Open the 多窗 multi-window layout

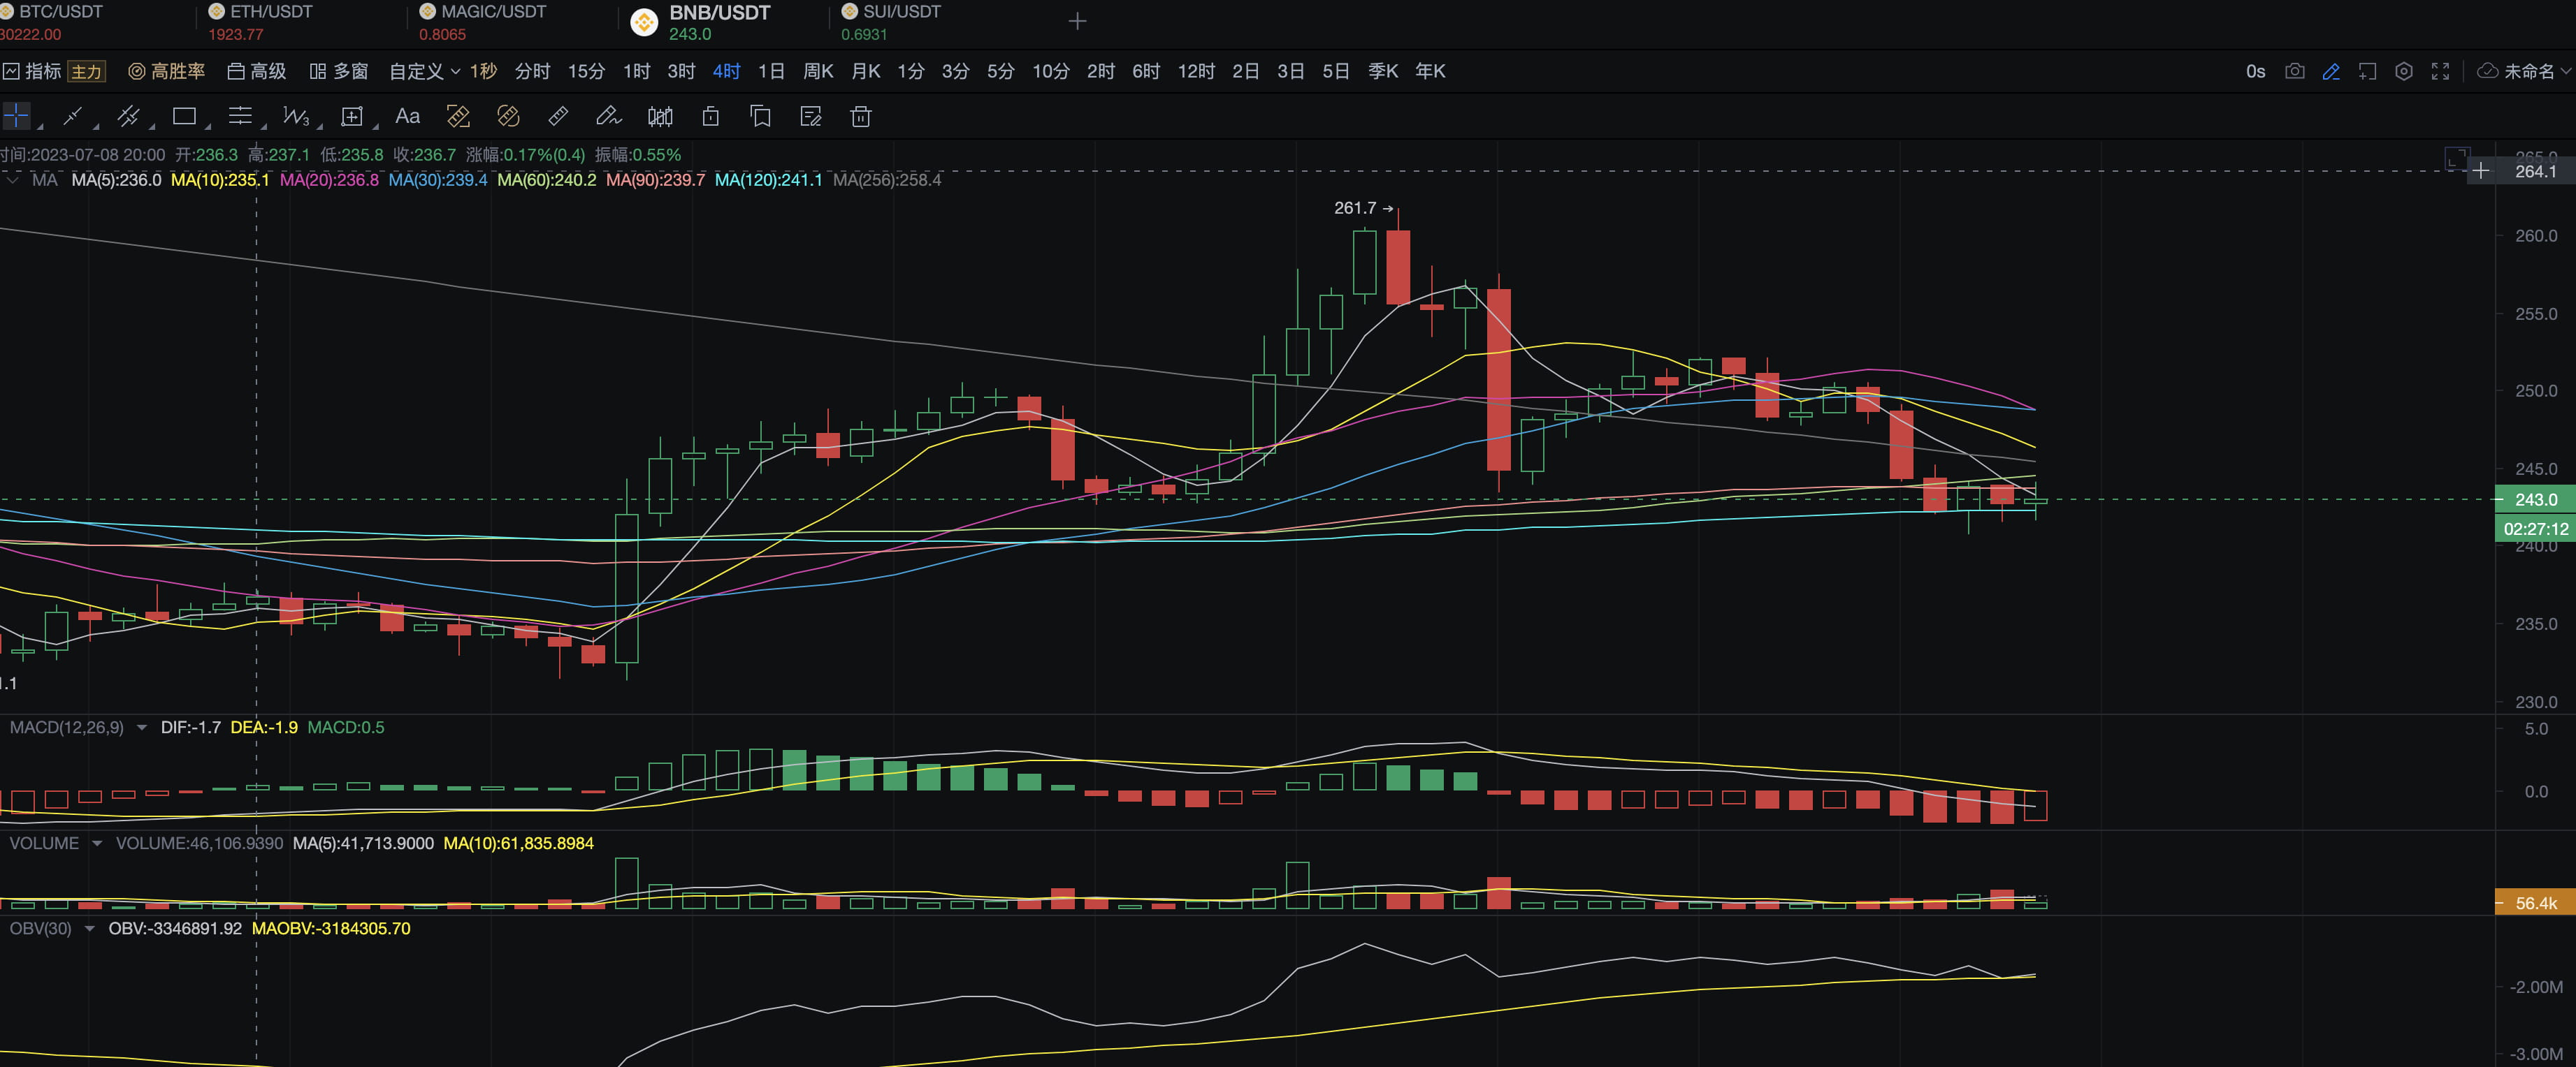coord(339,71)
